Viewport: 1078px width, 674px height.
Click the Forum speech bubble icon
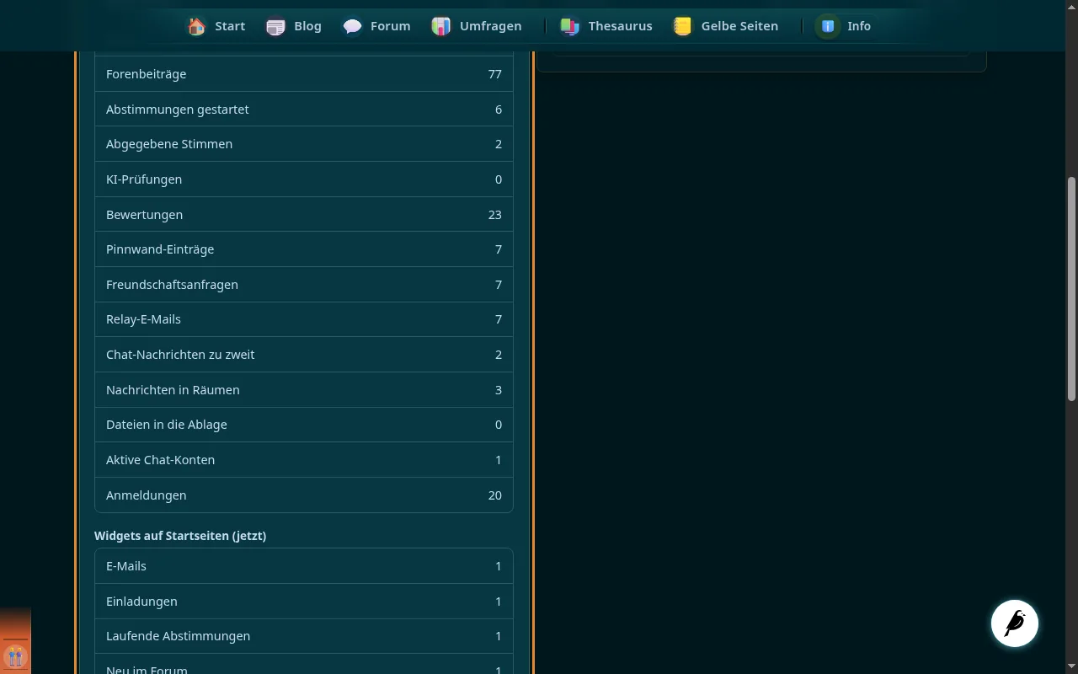pyautogui.click(x=352, y=26)
